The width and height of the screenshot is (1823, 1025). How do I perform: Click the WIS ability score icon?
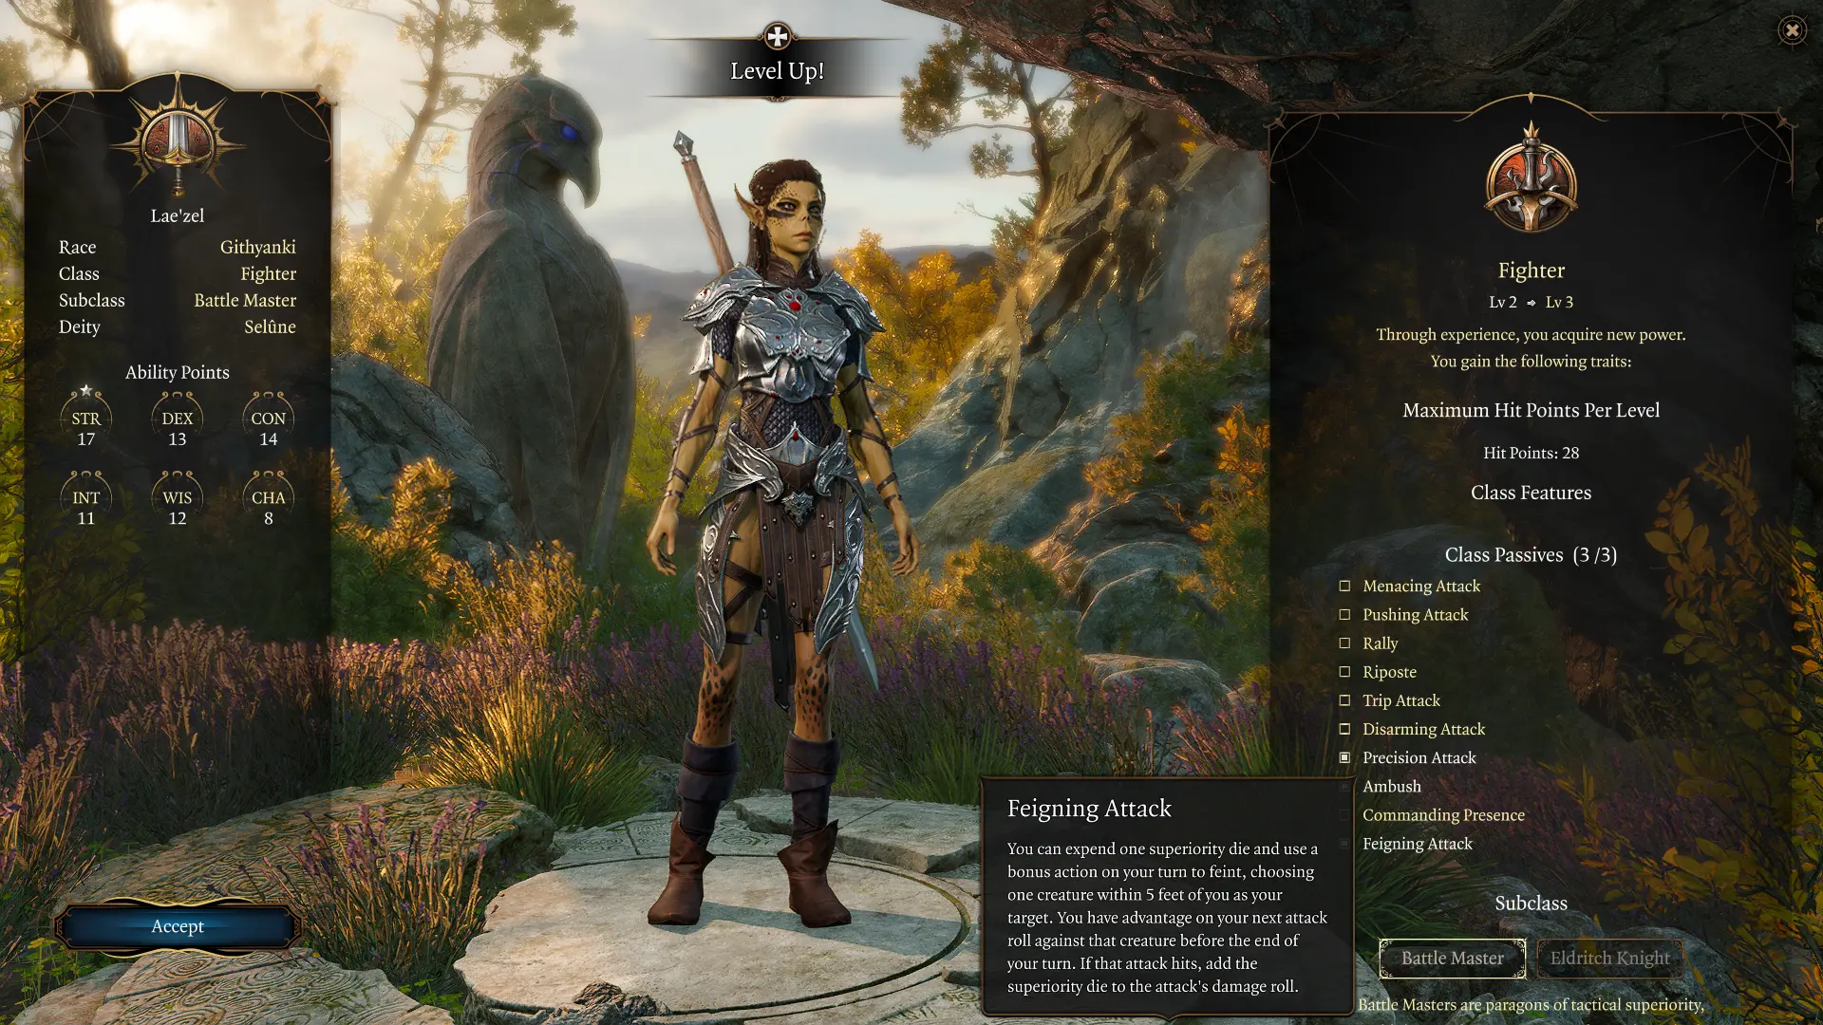177,498
